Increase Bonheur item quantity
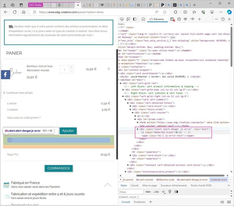 point(72,67)
